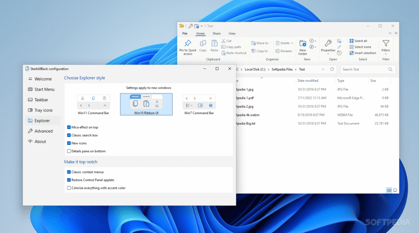The width and height of the screenshot is (419, 233).
Task: Click the Pin to Quick access icon
Action: click(x=188, y=43)
